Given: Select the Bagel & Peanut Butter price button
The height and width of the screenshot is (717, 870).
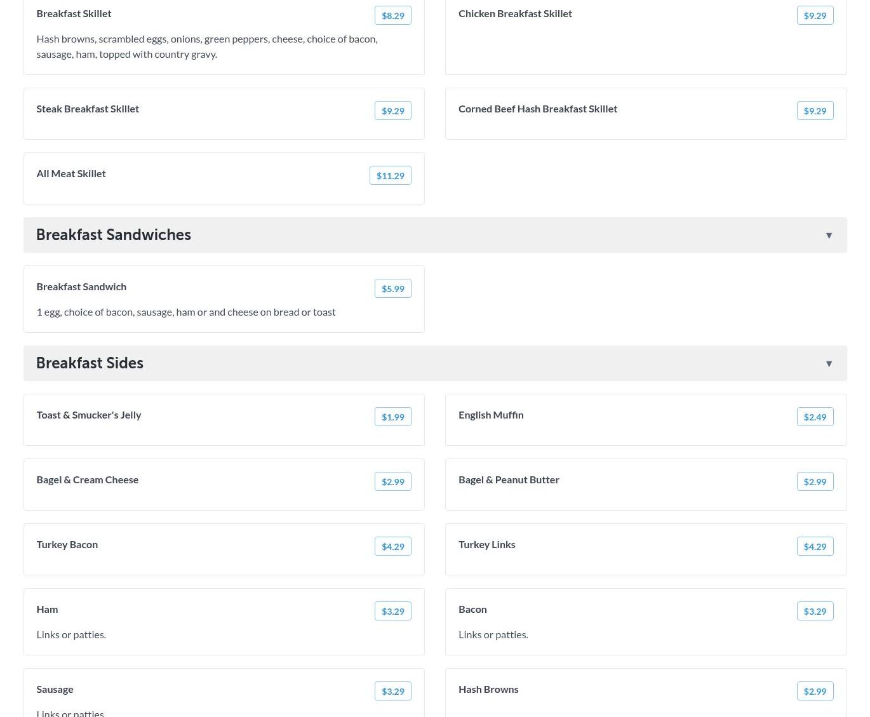Looking at the screenshot, I should pyautogui.click(x=815, y=481).
